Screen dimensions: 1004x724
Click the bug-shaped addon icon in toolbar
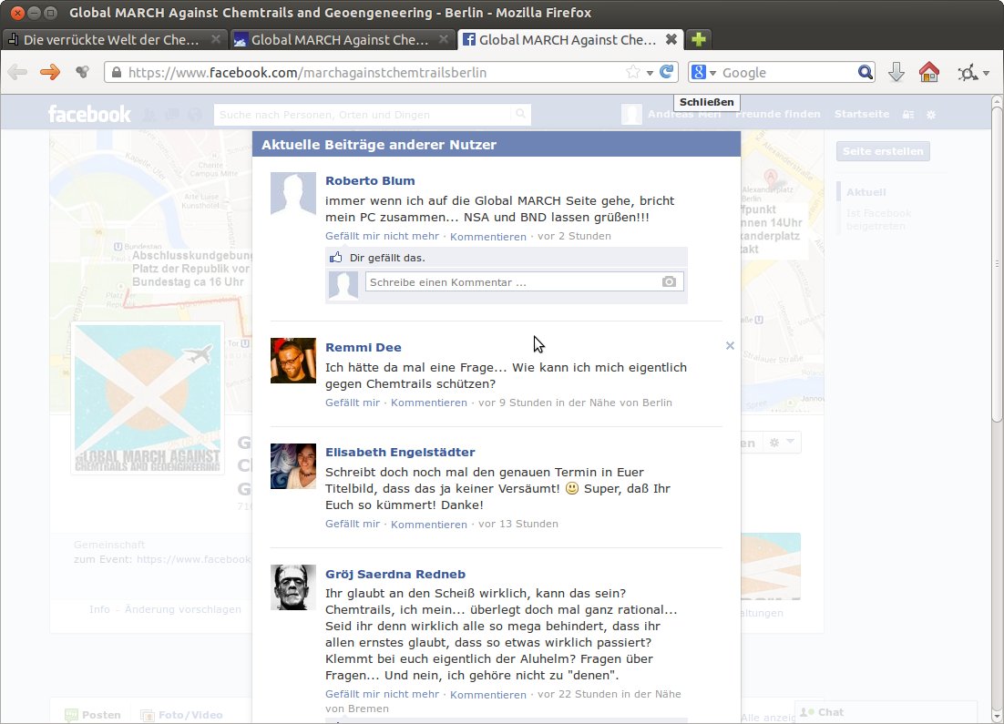tap(968, 72)
